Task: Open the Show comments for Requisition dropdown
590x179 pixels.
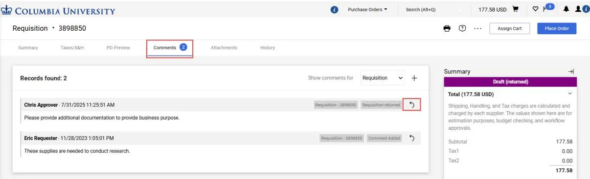Action: [383, 78]
